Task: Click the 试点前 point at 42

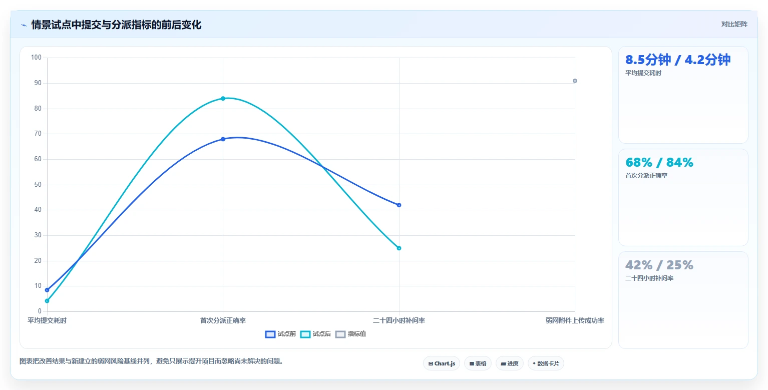Action: [x=399, y=205]
